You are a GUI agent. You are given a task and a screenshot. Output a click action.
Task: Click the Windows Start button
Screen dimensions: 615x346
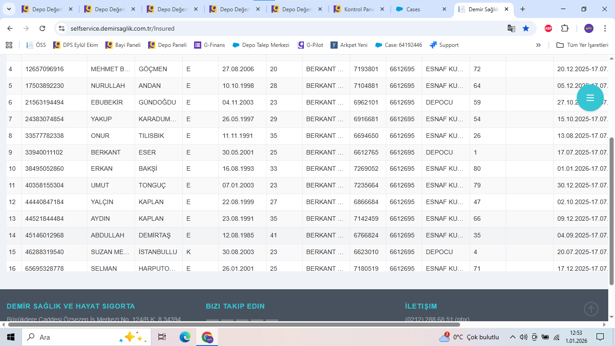11,337
